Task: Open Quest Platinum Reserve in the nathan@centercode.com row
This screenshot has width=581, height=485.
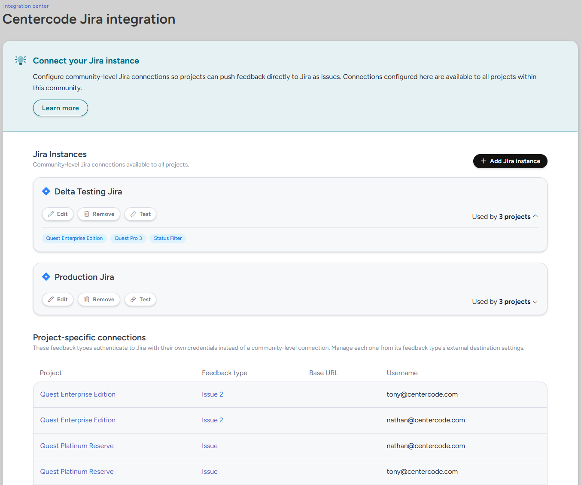Action: pyautogui.click(x=77, y=446)
